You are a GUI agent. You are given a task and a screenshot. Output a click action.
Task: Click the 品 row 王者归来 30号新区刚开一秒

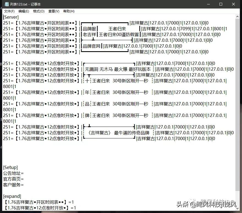pos(120,104)
